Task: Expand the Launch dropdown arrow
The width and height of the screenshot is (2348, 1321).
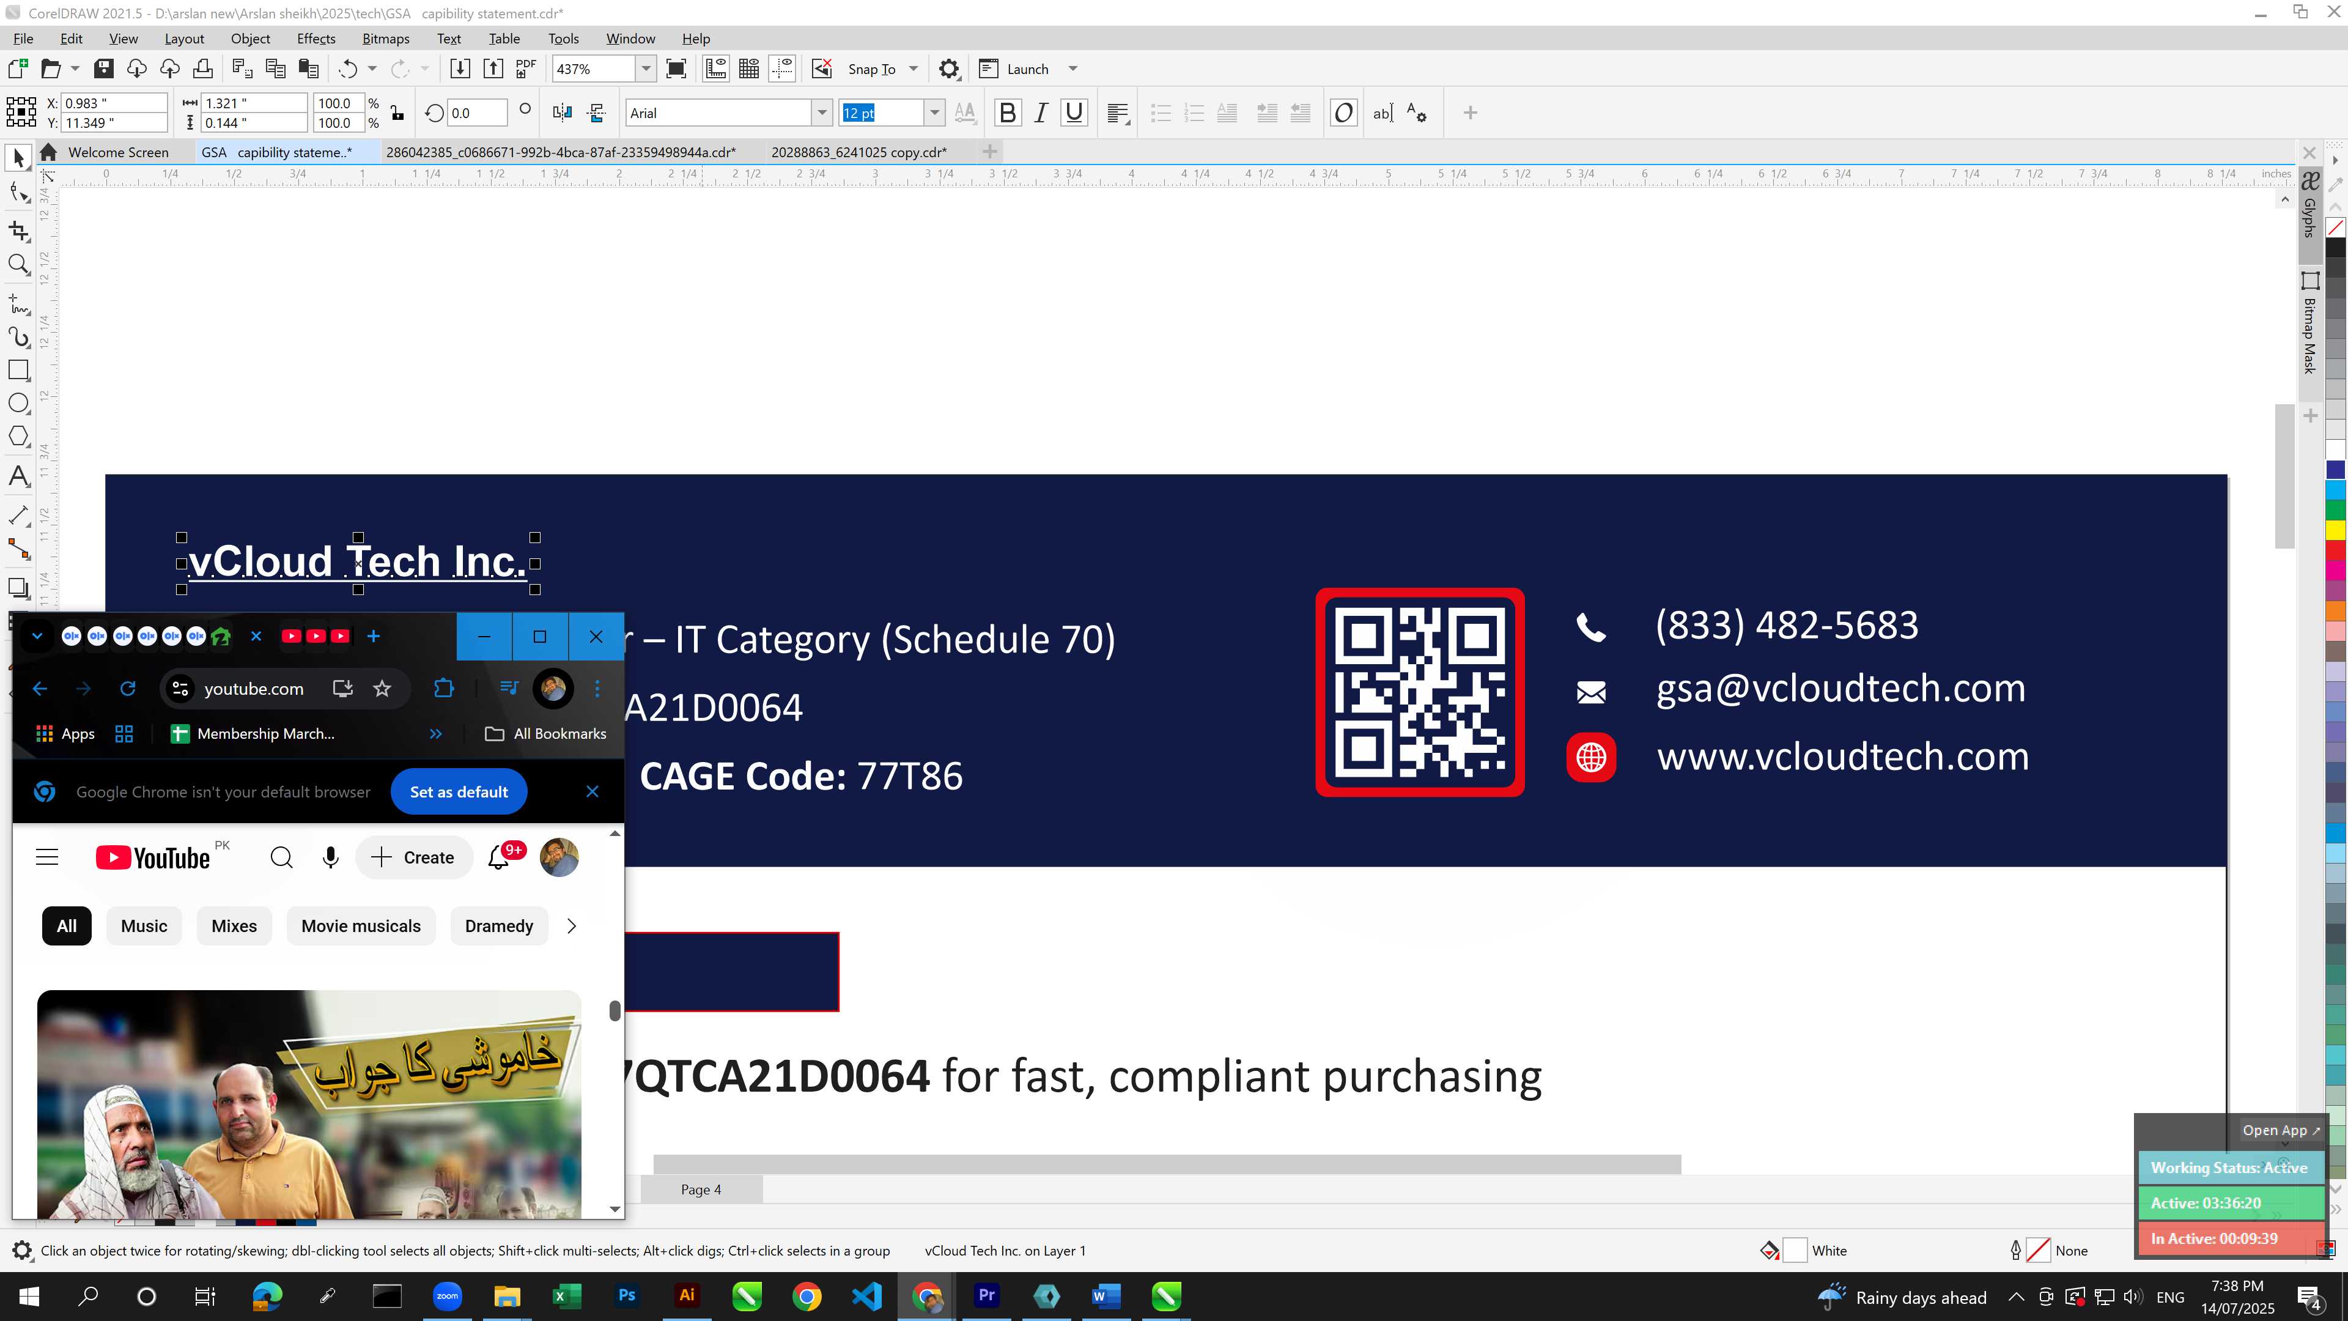Action: coord(1073,68)
